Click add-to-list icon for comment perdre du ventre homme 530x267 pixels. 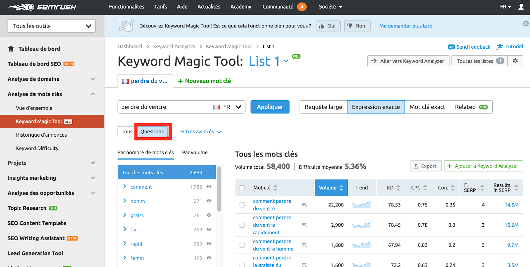coord(304,245)
